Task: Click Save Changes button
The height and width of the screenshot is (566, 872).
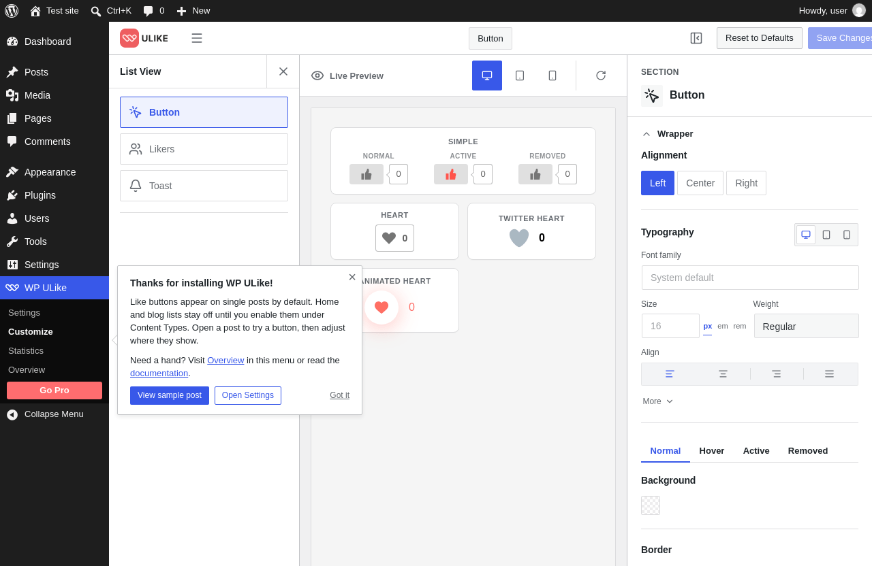Action: click(840, 38)
